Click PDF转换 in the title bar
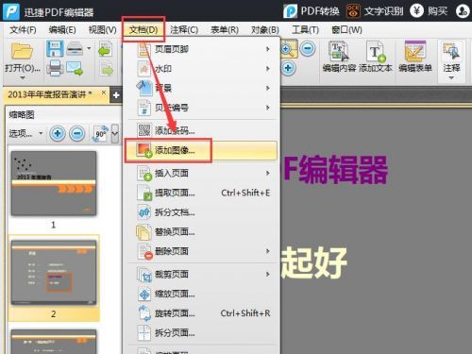Screen dimensions: 472x354 [312, 11]
